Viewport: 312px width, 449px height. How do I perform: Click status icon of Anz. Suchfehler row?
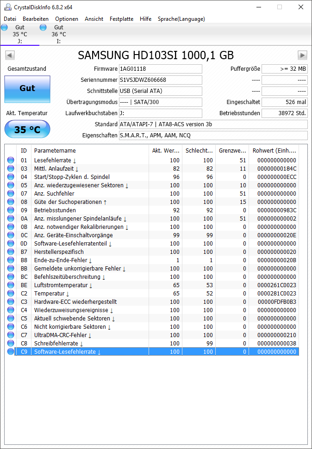click(11, 194)
